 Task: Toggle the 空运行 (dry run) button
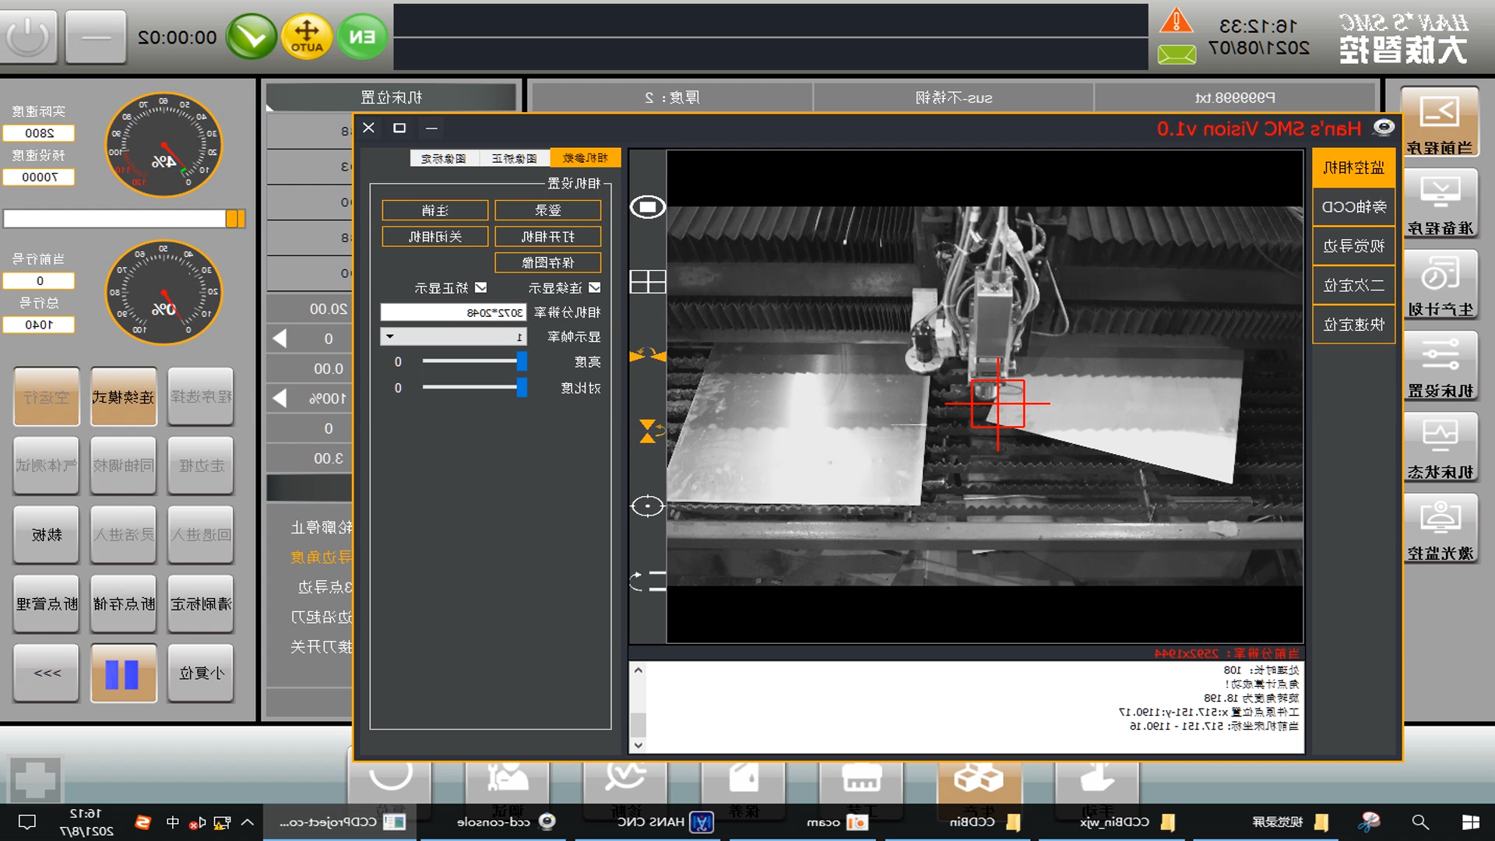(47, 397)
